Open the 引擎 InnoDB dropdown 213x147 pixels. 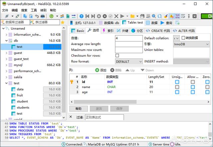pos(191,44)
